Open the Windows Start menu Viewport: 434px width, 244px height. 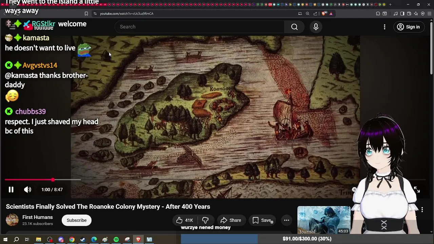click(x=5, y=240)
